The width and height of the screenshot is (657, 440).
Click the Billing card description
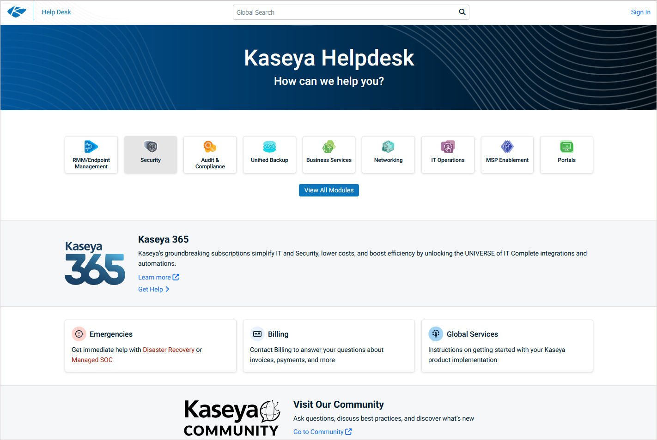point(317,355)
